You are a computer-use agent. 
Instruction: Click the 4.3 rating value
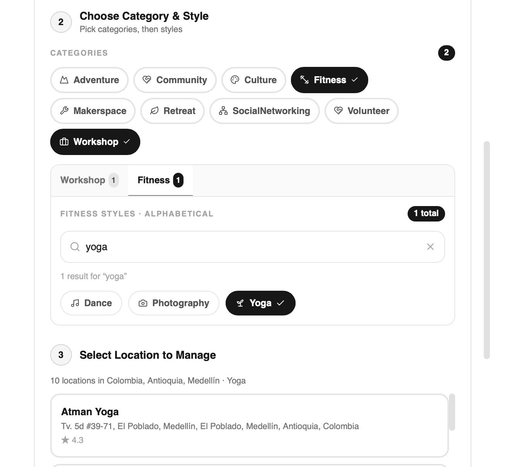point(78,440)
